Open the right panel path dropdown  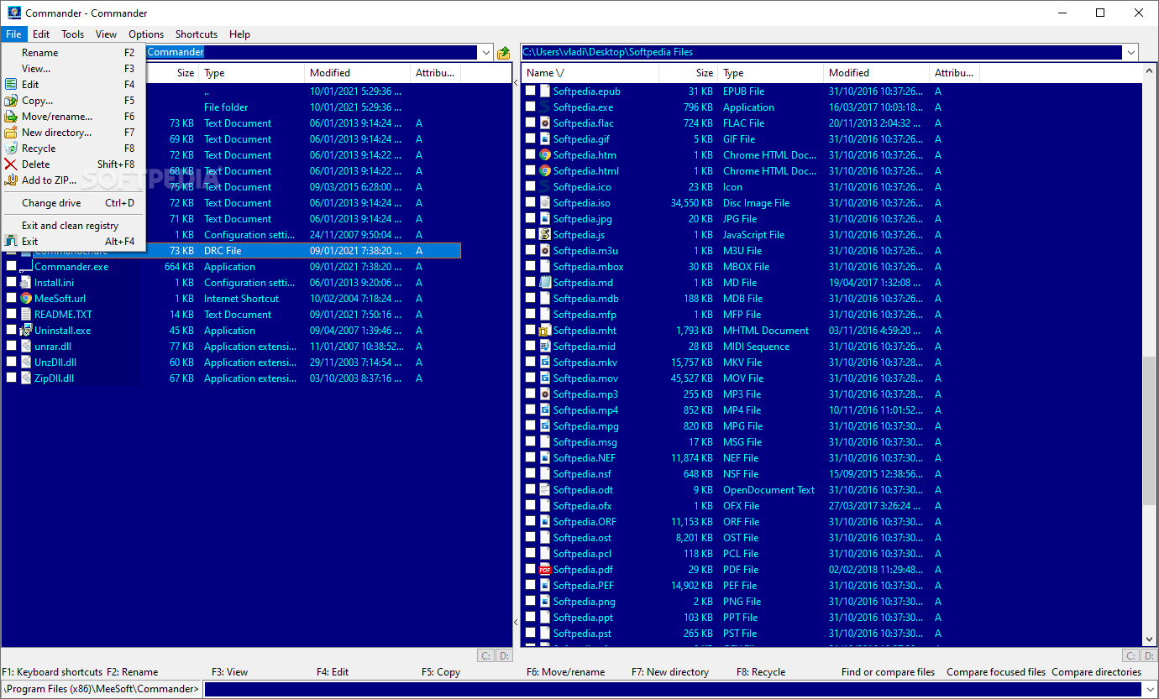click(1130, 52)
